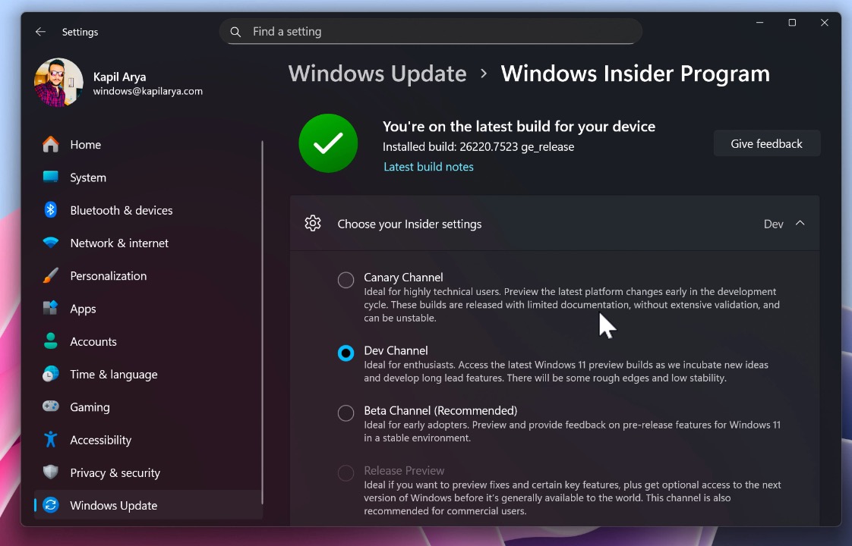Click the back arrow at top left
Screen dimensions: 852x546
tap(40, 32)
